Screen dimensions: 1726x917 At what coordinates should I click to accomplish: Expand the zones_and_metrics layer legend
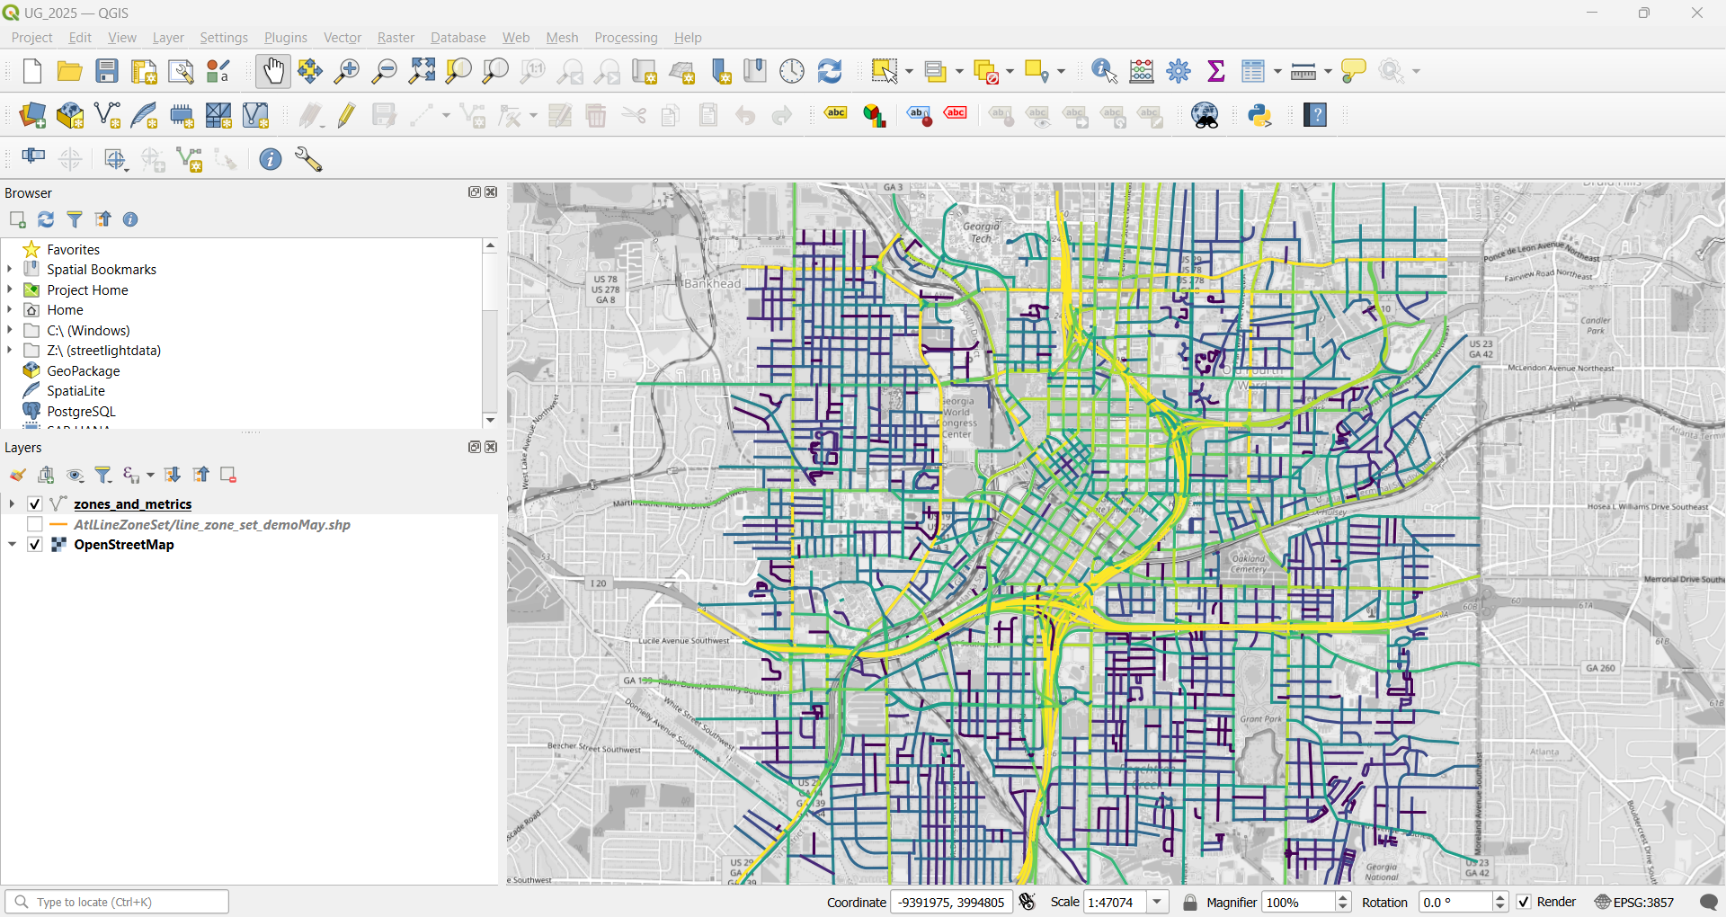pyautogui.click(x=12, y=504)
